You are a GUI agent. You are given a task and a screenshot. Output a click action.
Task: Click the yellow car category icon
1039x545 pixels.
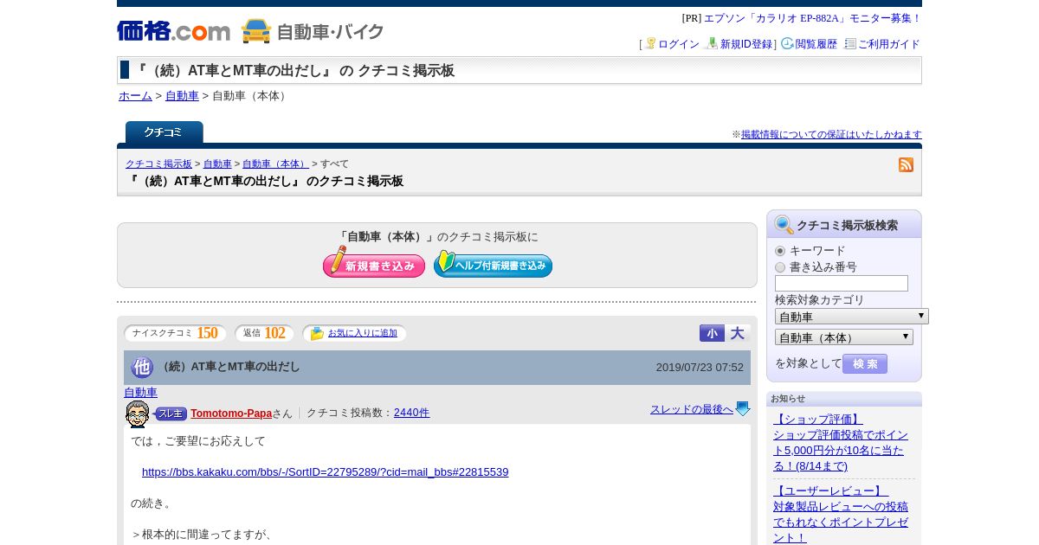tap(256, 31)
